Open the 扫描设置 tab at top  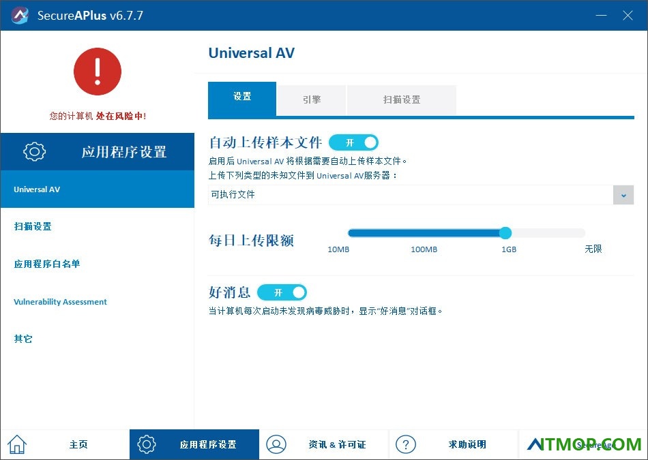tap(402, 100)
